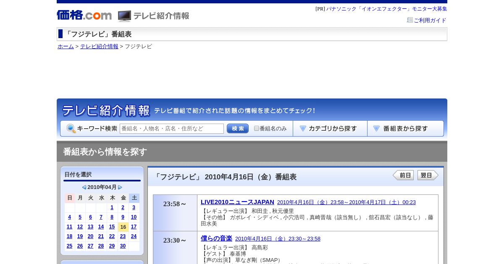Screen dimensions: 504x264
Task: Click the 翌日 next day button
Action: [428, 175]
